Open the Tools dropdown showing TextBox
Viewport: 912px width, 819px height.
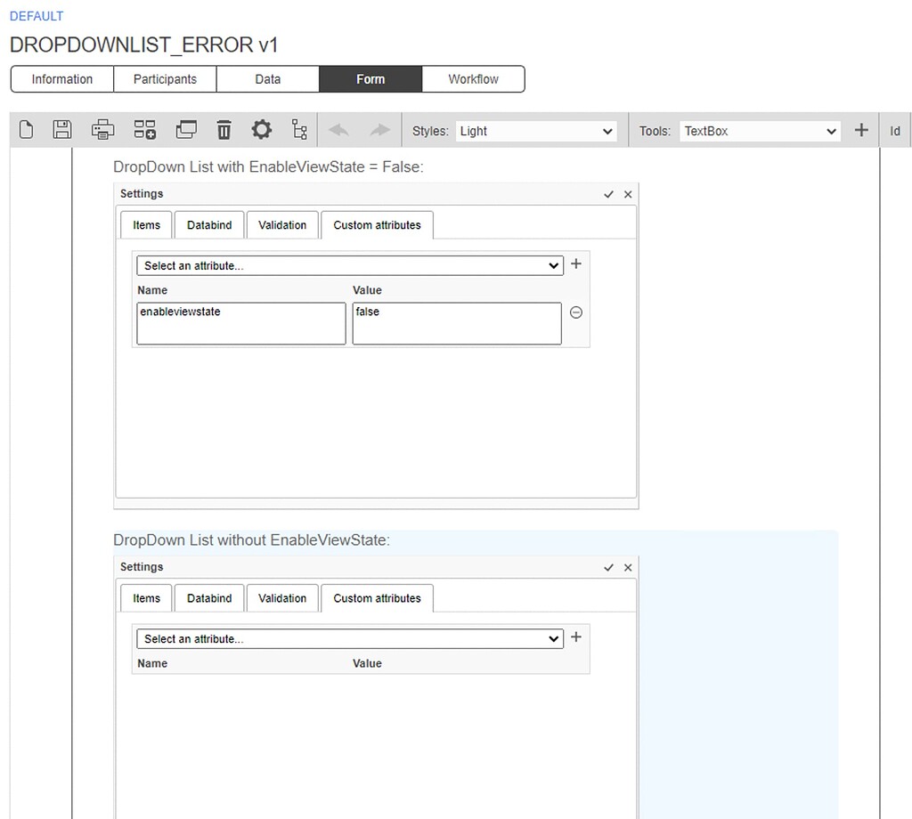[x=759, y=130]
